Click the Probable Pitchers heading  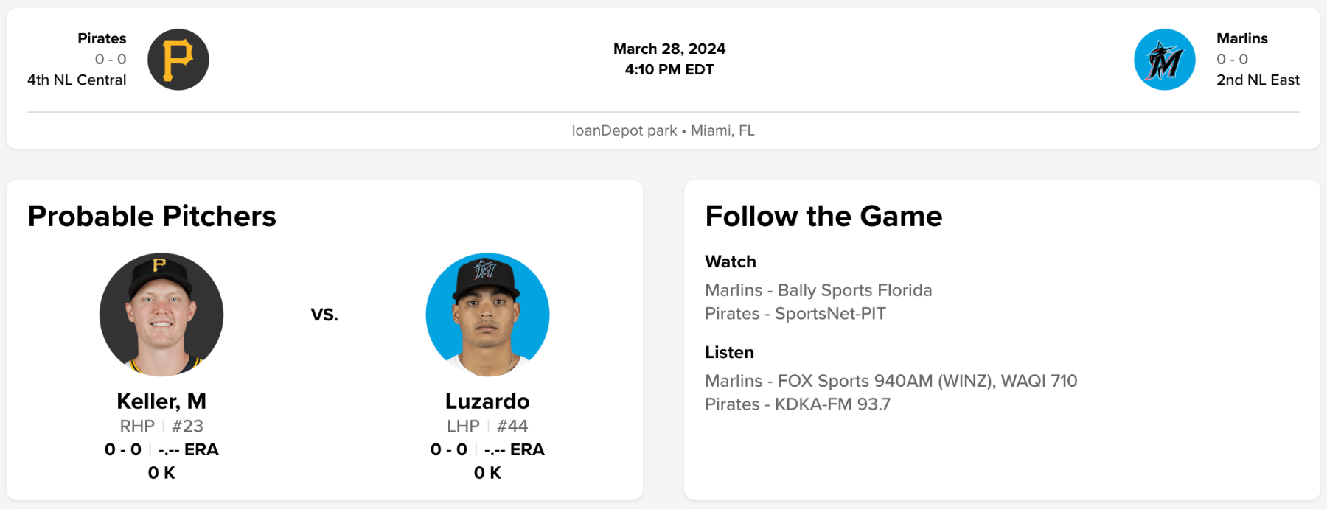[152, 217]
